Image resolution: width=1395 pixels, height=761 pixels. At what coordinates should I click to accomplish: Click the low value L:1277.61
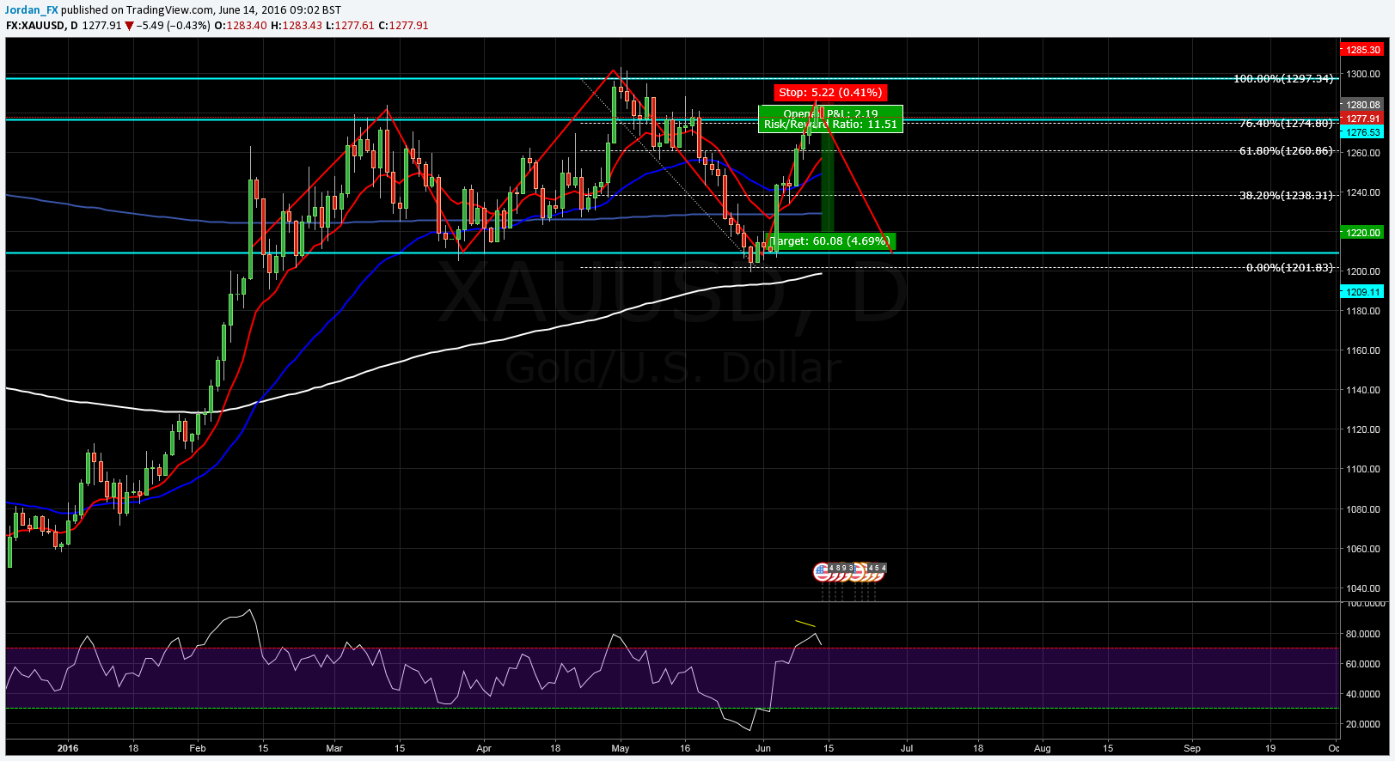(350, 26)
